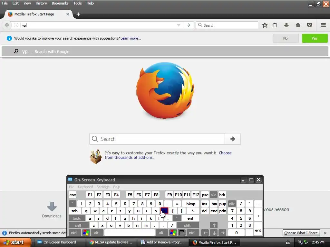Click the Firefox back arrow button
Screen dimensions: 330x247
[7, 25]
